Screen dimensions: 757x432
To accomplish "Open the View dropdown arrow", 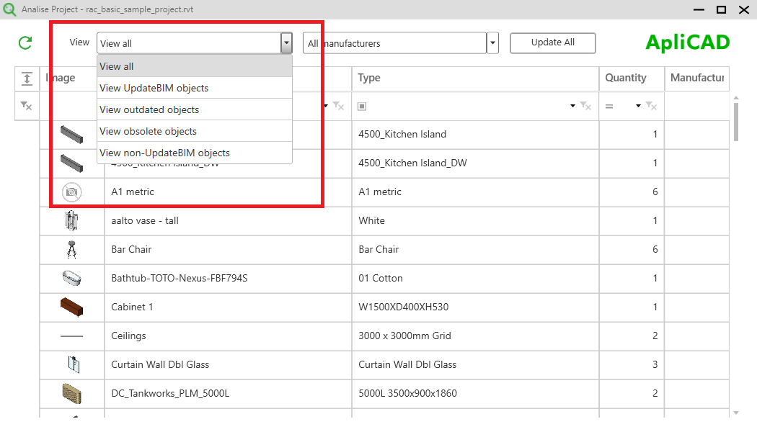I will (x=285, y=42).
